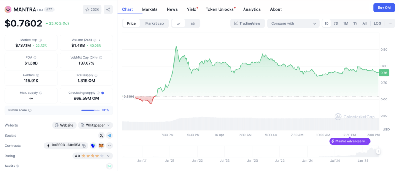Viewport: 399px width, 171px height.
Task: Open Volume (24h) details arrow
Action: pos(99,40)
